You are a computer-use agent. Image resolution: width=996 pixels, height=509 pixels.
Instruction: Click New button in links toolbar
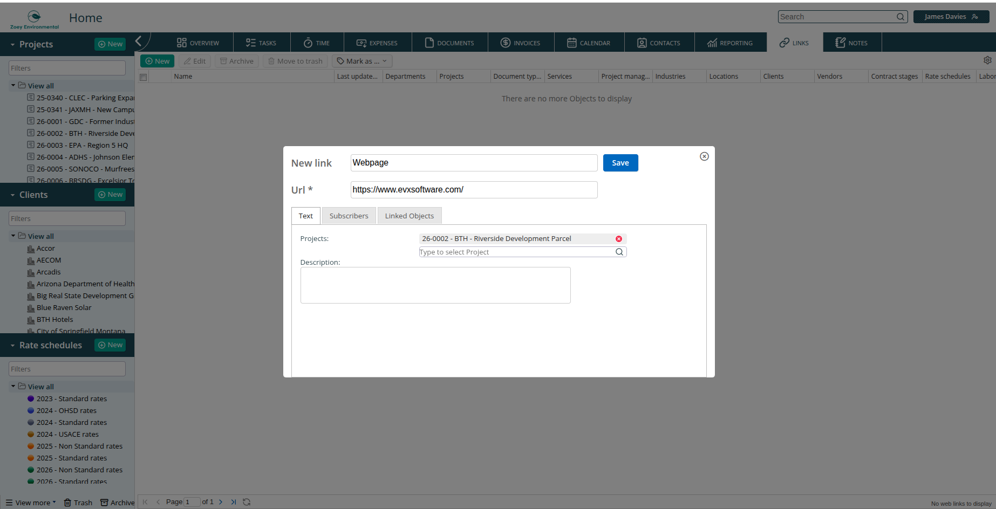click(x=158, y=61)
